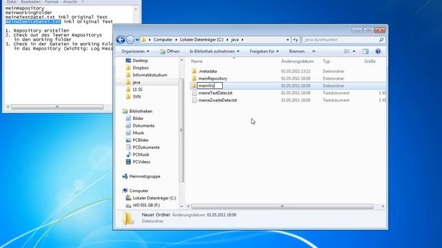Select meineTextDatei.txt file

pos(215,93)
